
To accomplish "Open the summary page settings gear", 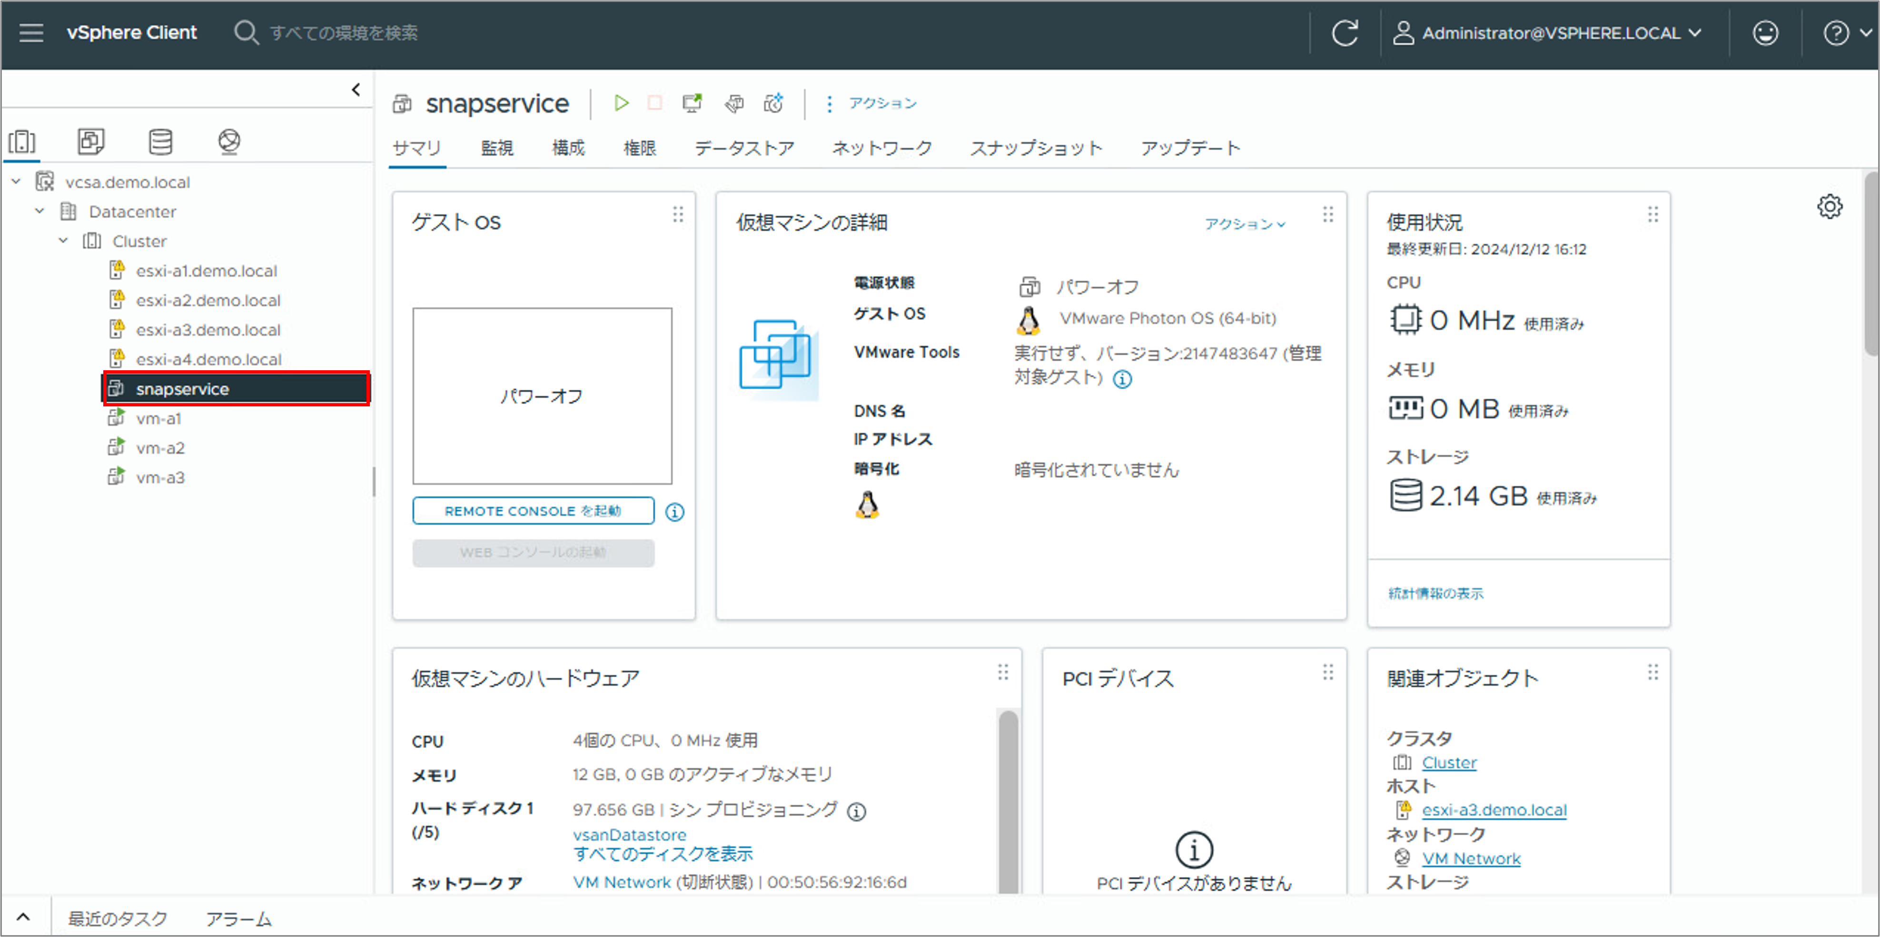I will pyautogui.click(x=1830, y=207).
